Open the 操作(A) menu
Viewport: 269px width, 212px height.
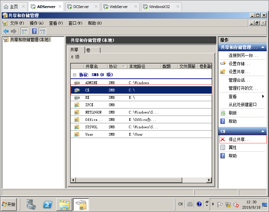(37, 23)
